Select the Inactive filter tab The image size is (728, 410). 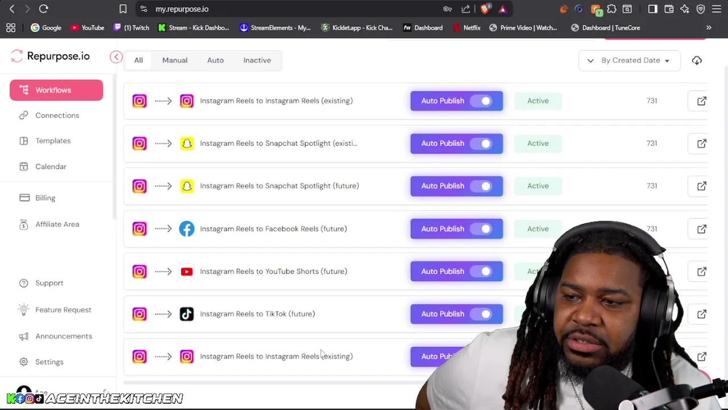pyautogui.click(x=257, y=60)
